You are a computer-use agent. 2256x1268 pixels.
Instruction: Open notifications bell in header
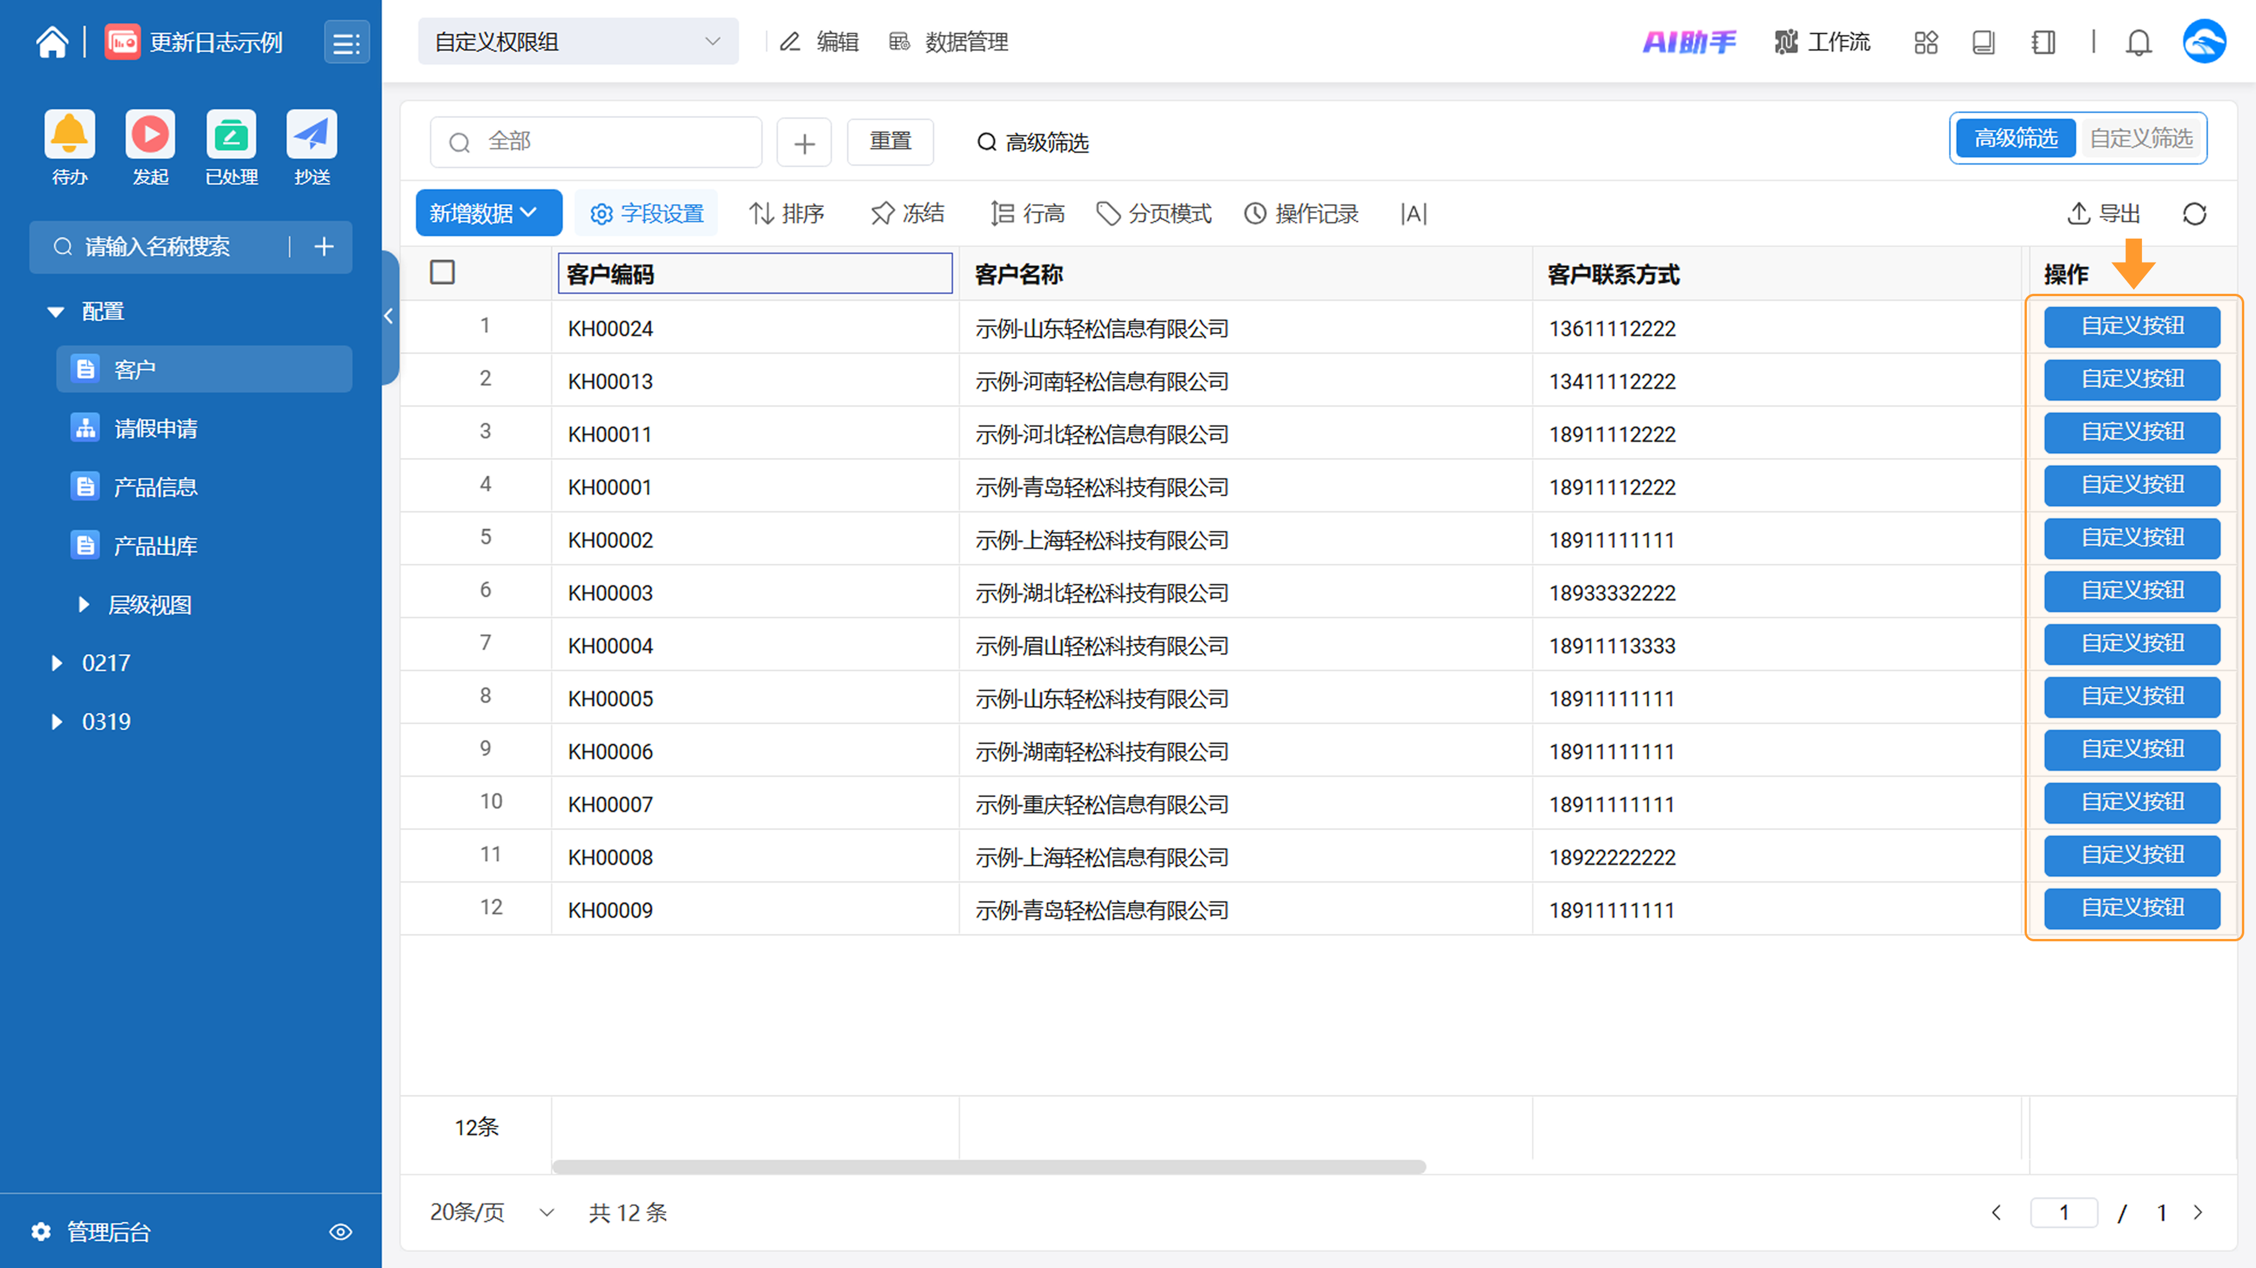pos(2138,42)
